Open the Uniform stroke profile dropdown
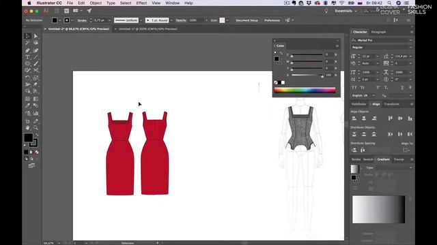Screen dimensions: 437x245 [x=141, y=20]
